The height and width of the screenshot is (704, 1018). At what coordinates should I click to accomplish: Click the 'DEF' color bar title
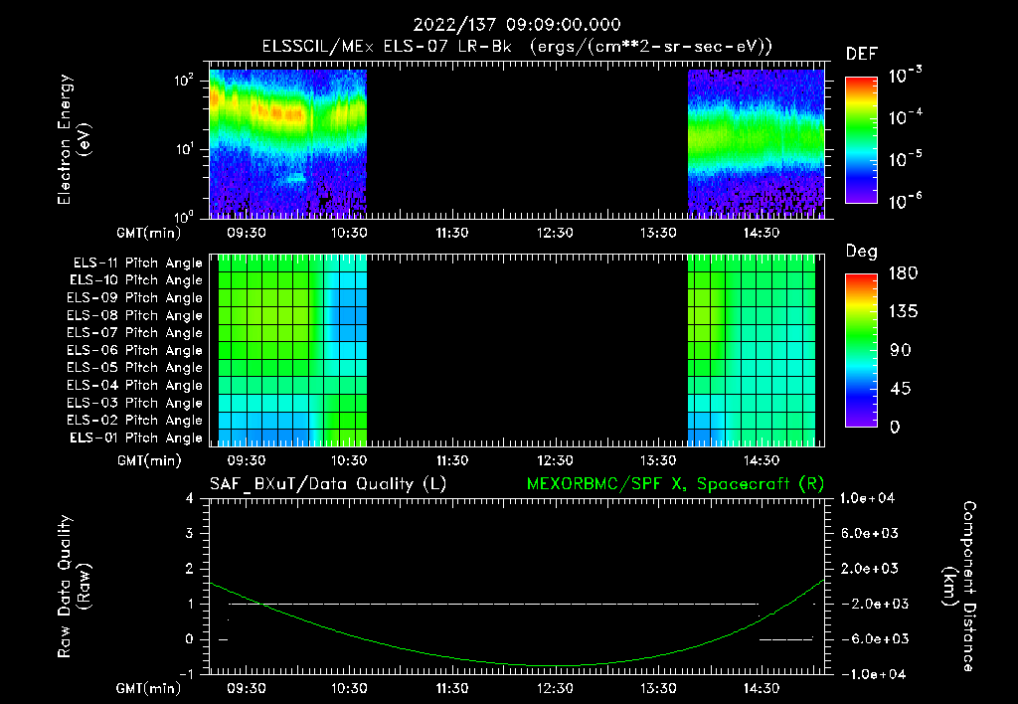pyautogui.click(x=862, y=55)
